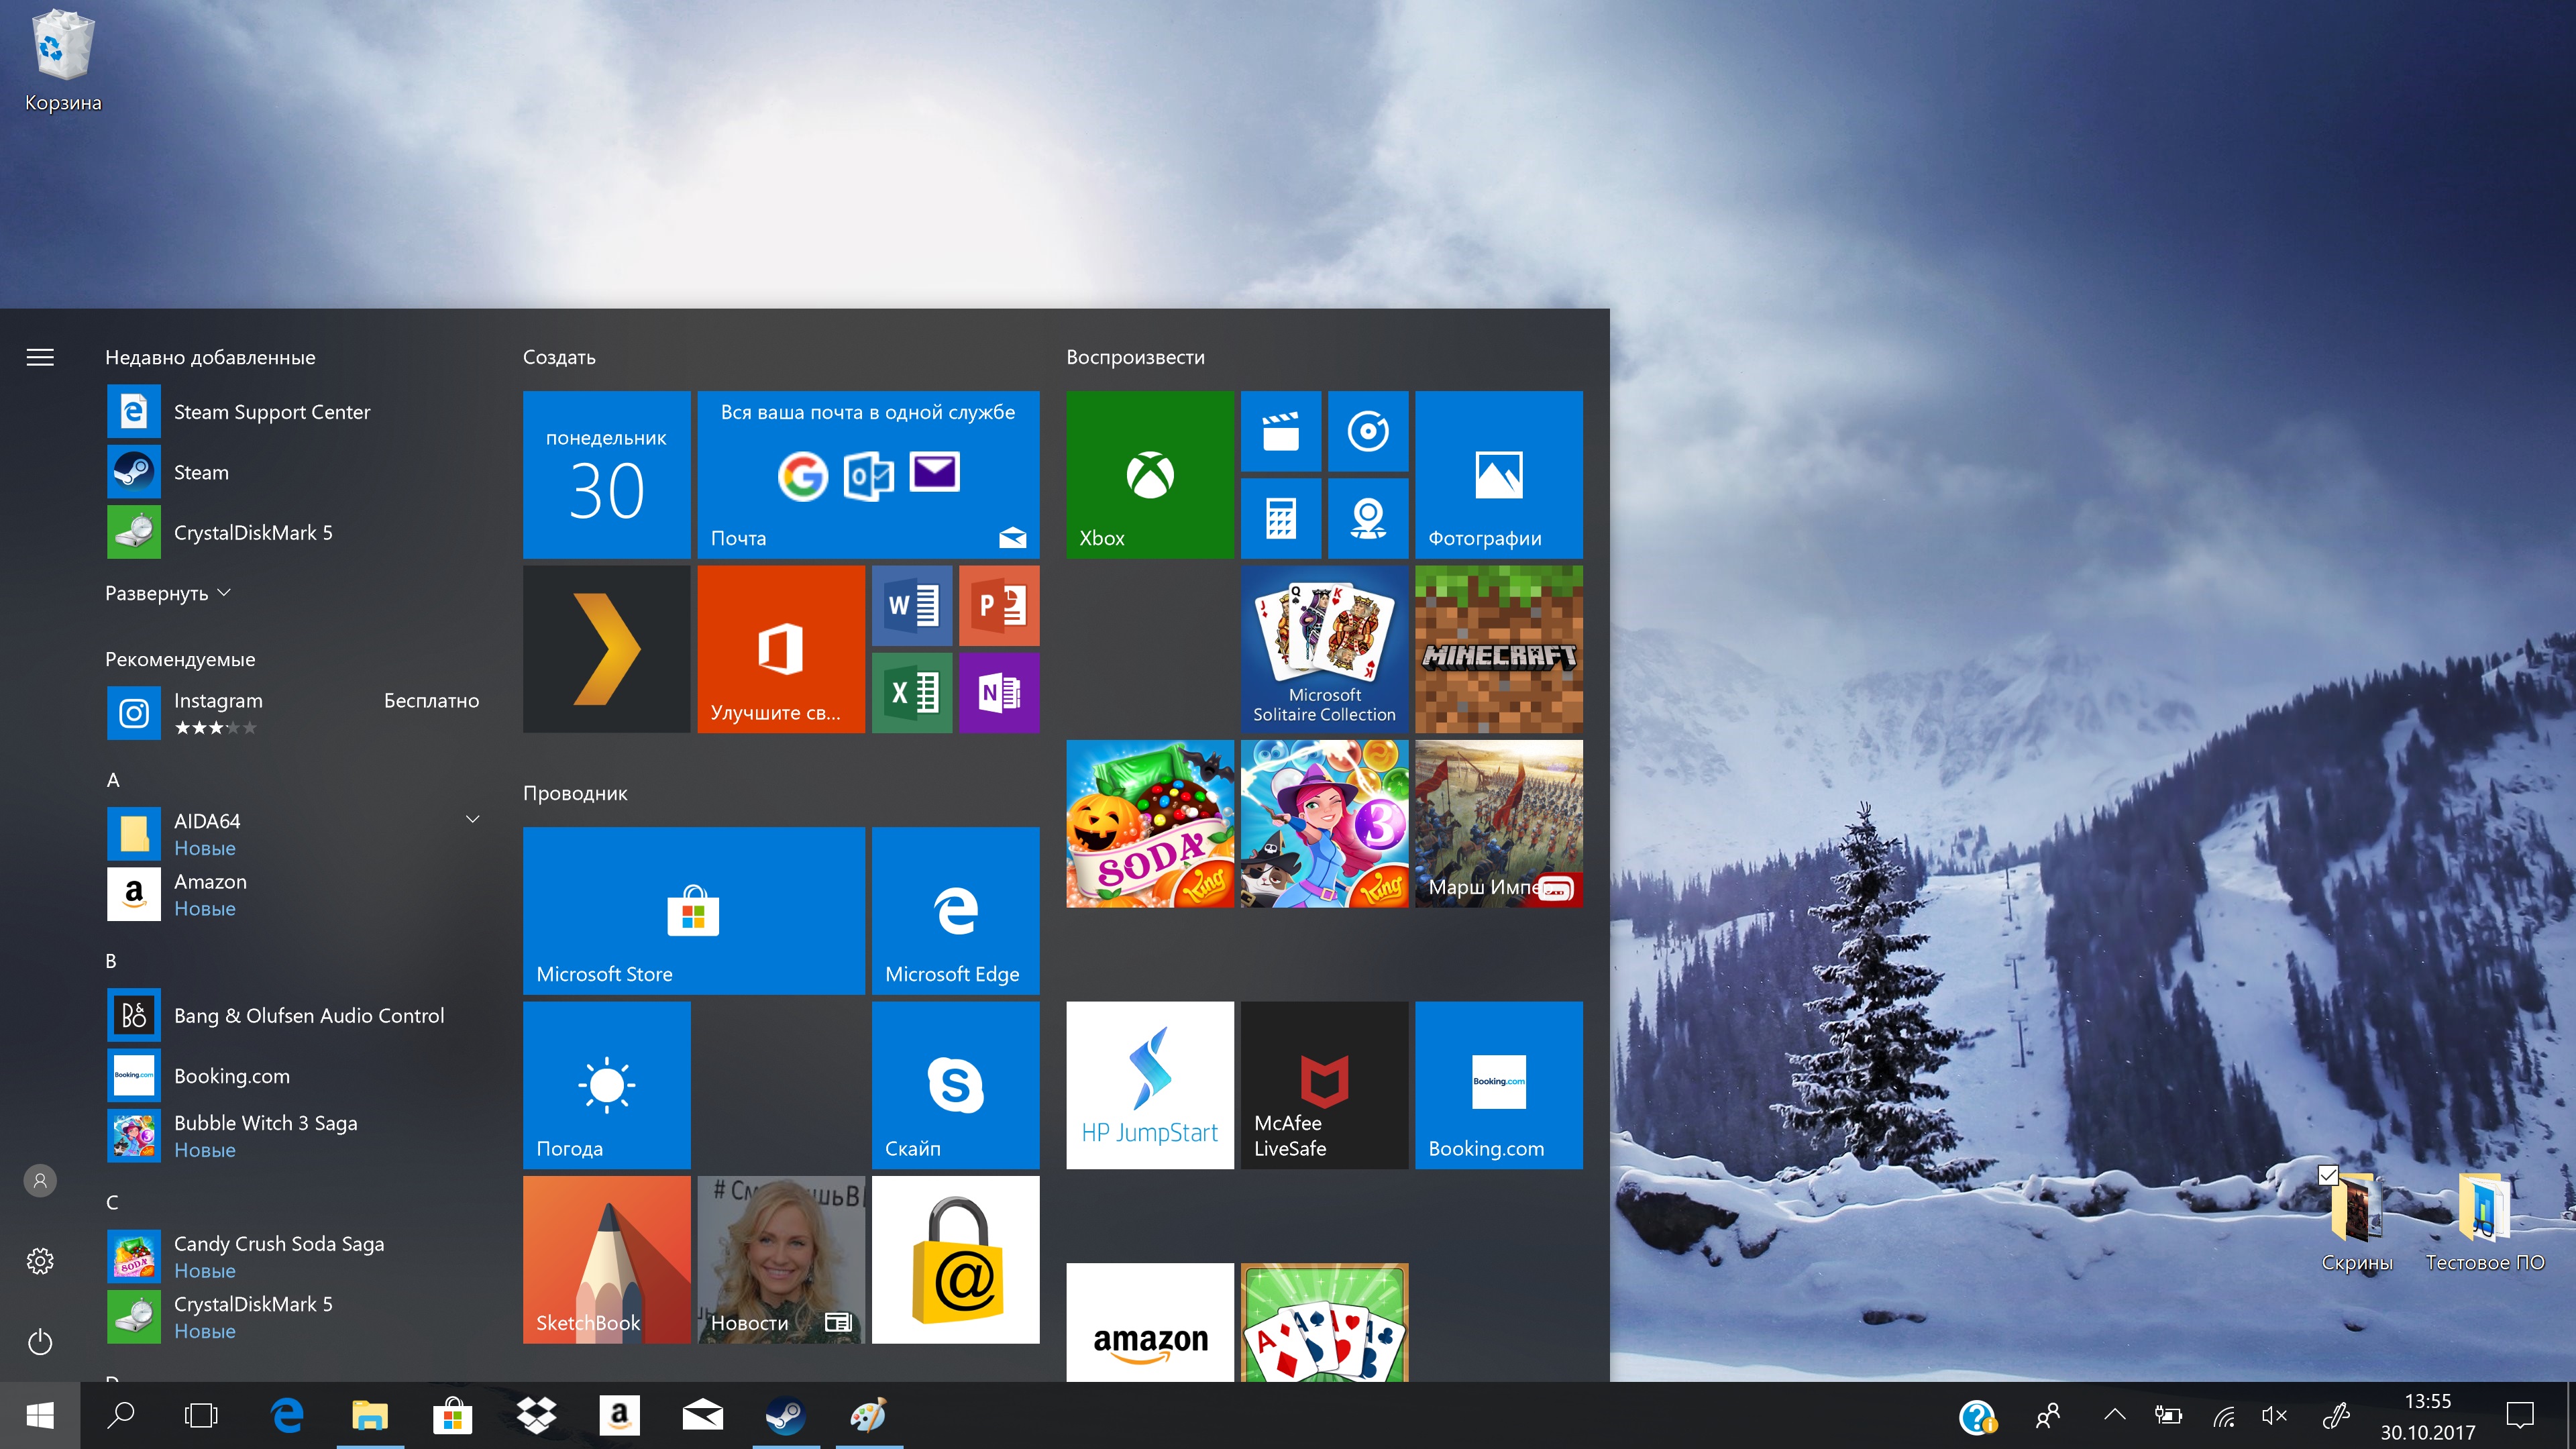Open the Camera webcam tile

pyautogui.click(x=1367, y=518)
